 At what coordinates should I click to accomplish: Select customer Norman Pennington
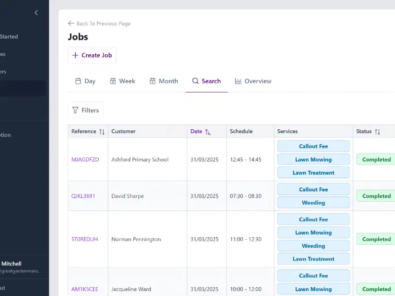[x=136, y=239]
